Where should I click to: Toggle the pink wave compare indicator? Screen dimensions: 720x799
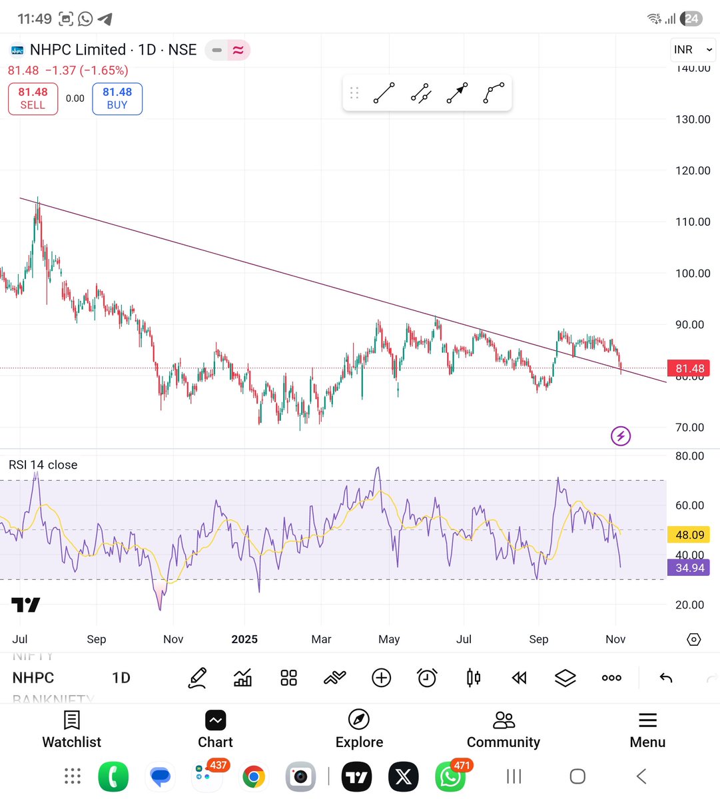pos(238,50)
